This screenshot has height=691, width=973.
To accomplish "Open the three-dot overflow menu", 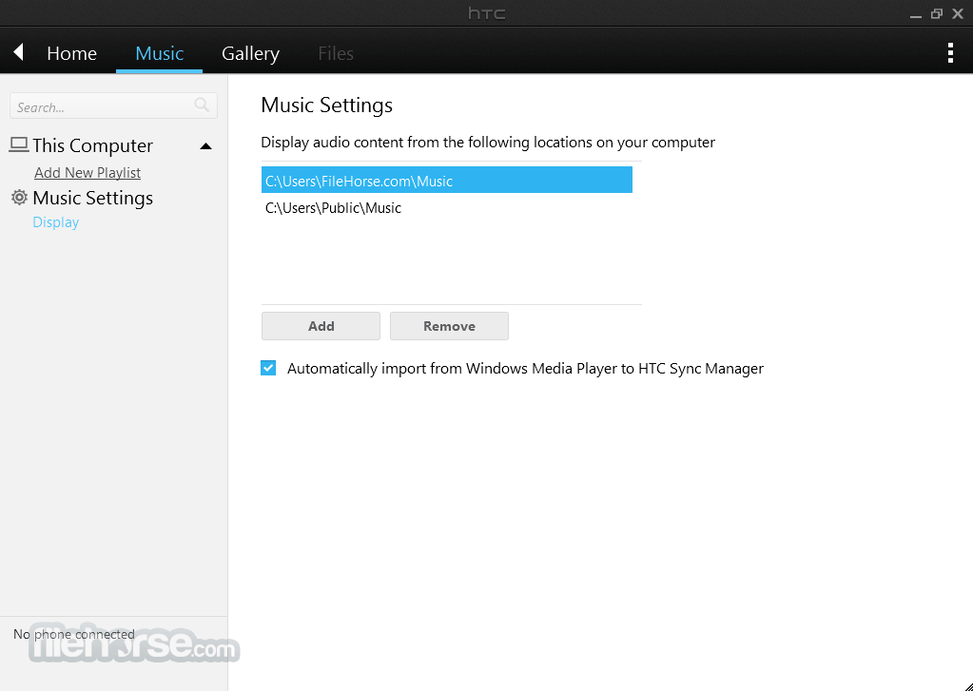I will (x=950, y=52).
